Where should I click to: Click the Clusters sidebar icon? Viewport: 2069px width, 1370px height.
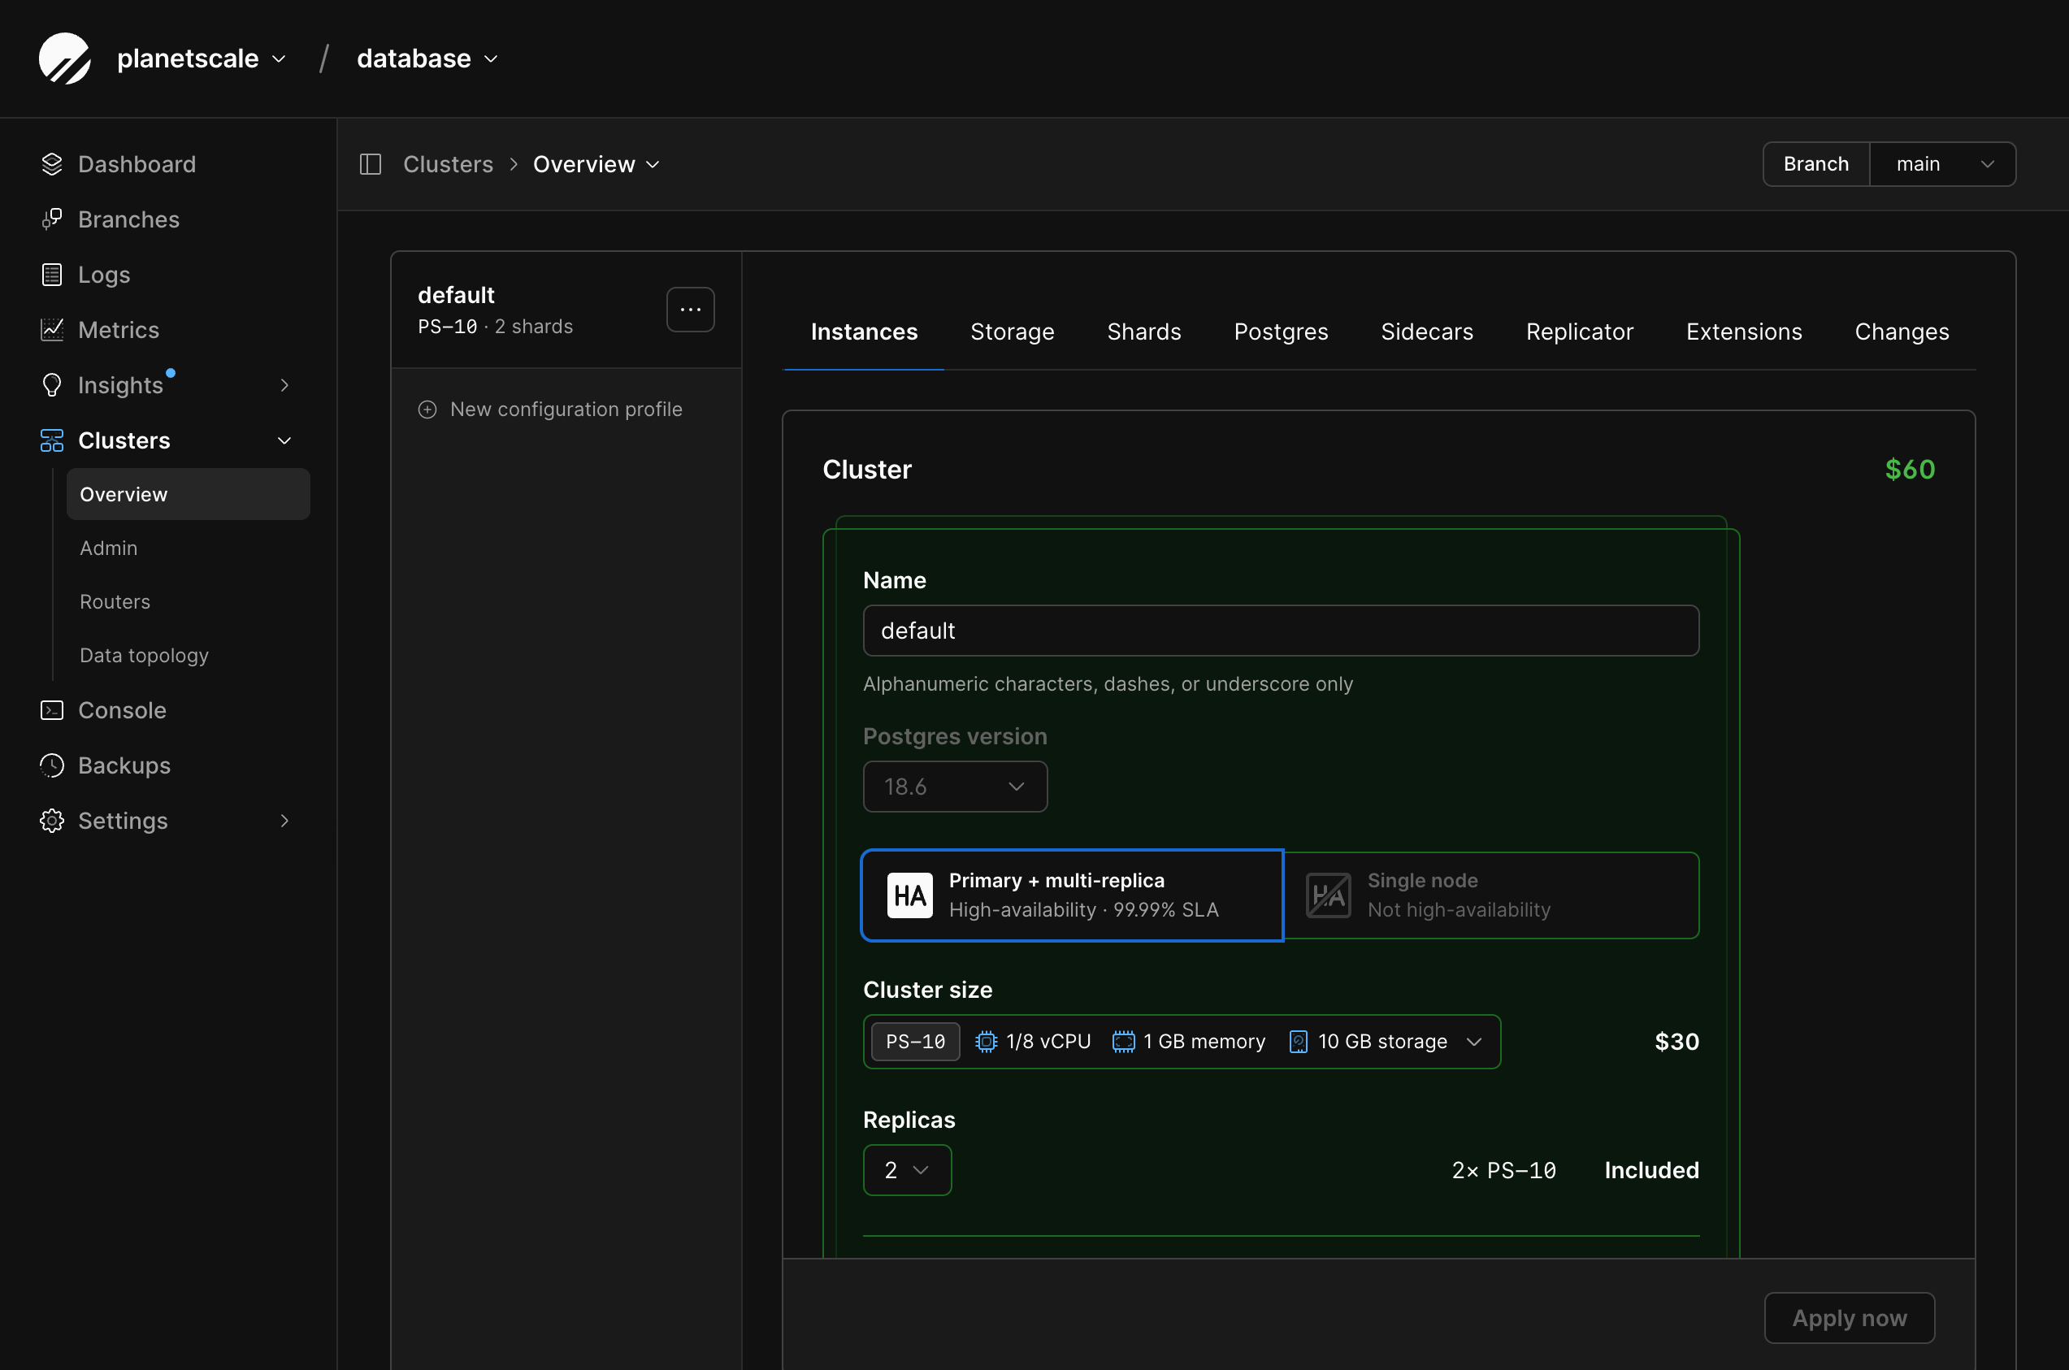click(x=51, y=440)
